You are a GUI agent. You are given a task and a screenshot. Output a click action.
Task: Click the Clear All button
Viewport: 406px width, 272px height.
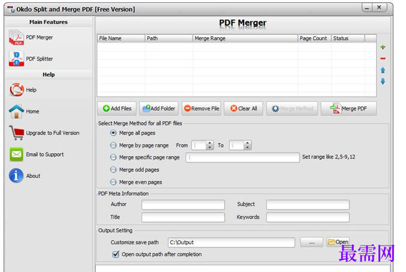(x=243, y=109)
